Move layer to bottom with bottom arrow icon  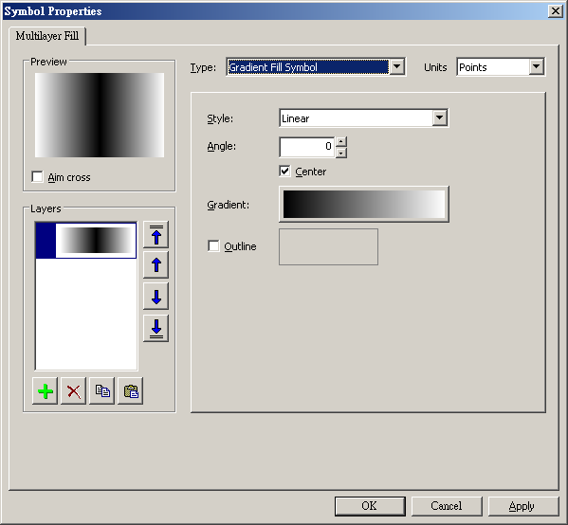point(156,329)
